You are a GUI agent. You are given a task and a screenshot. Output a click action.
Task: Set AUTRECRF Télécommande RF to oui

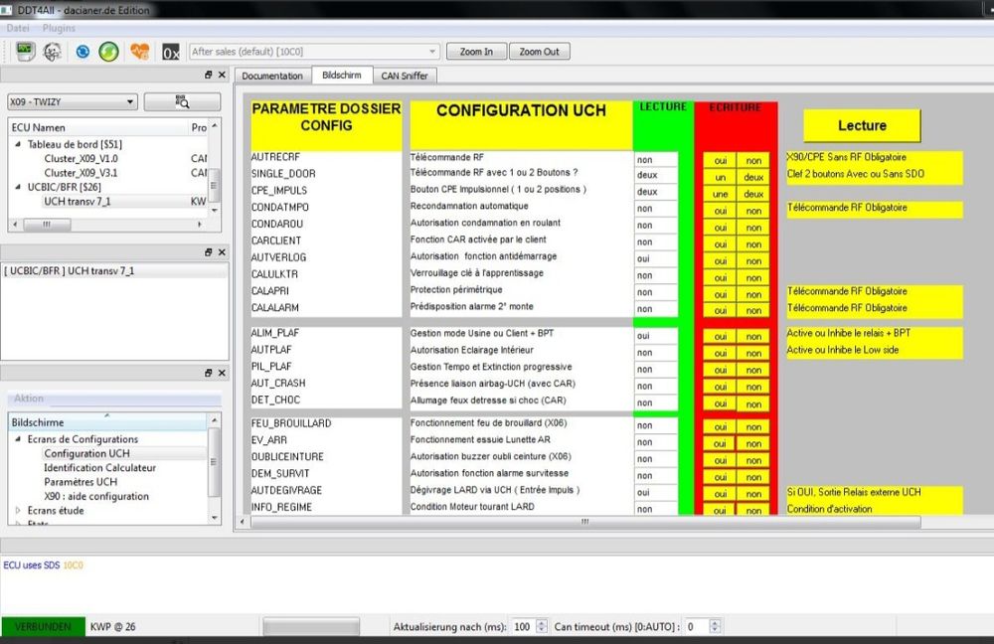(x=720, y=161)
